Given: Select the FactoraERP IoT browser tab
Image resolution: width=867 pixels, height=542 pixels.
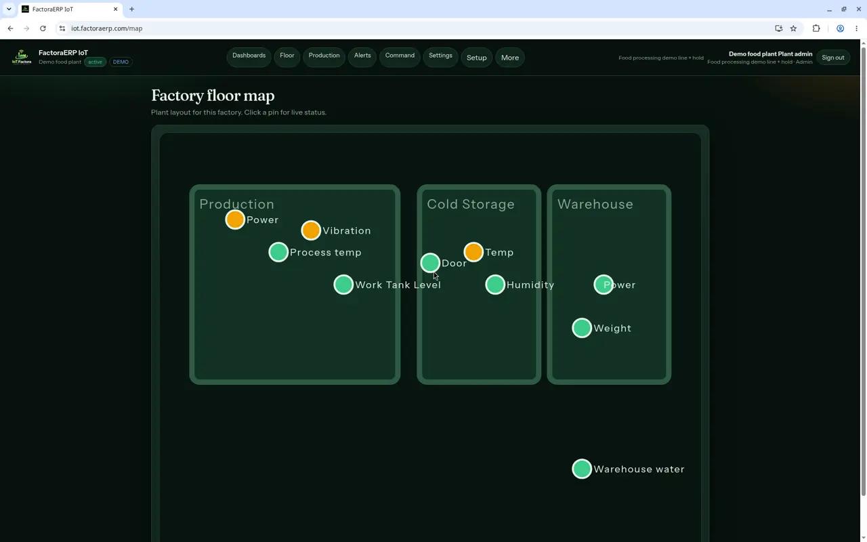Looking at the screenshot, I should point(70,9).
